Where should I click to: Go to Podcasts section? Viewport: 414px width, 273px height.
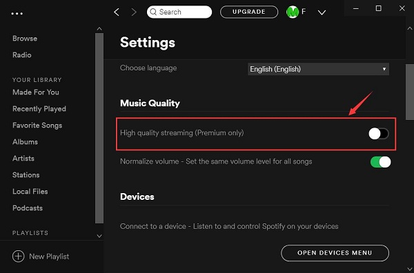(x=28, y=208)
